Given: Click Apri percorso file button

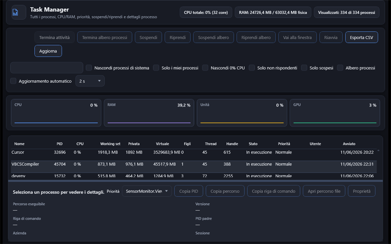Looking at the screenshot, I should 324,191.
